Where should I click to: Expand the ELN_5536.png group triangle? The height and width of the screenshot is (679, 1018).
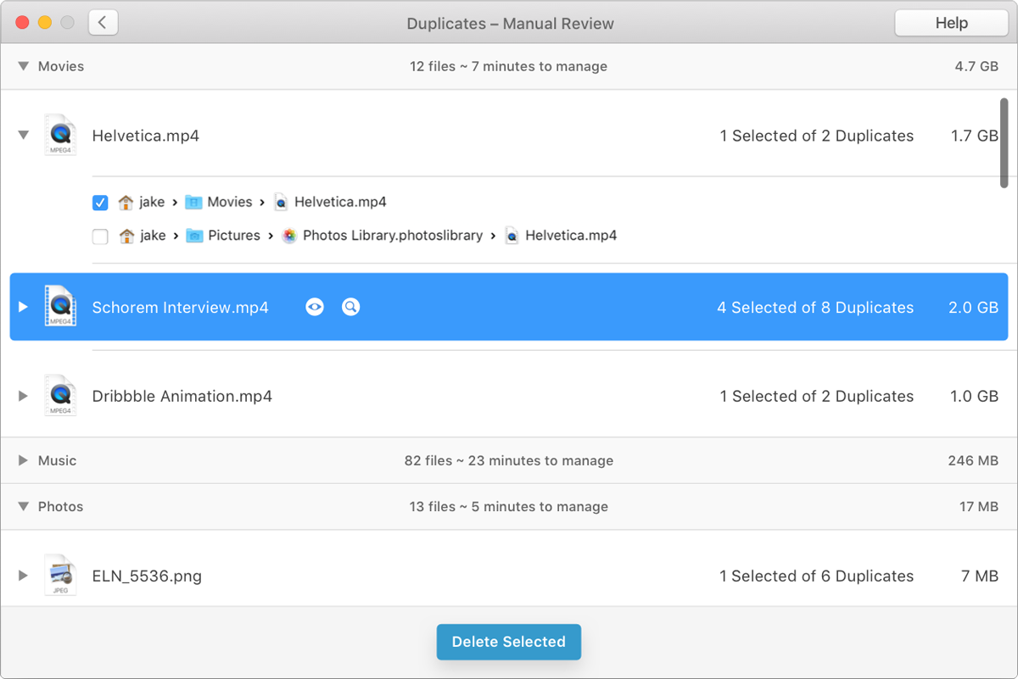24,576
